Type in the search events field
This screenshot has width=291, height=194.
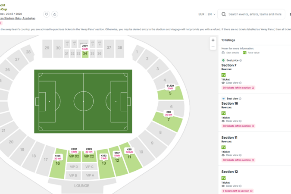tap(255, 14)
